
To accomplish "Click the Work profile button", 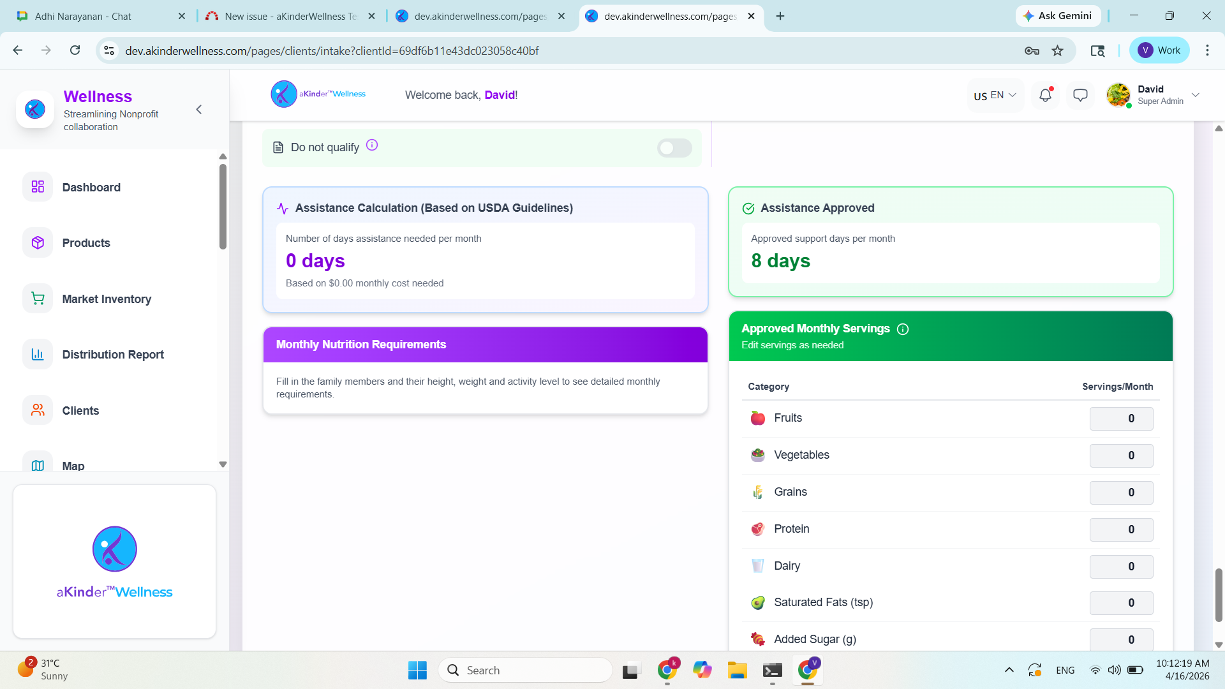I will click(1159, 50).
